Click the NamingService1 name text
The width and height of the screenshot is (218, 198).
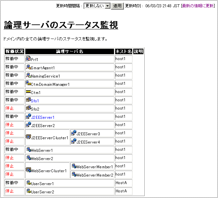46,76
